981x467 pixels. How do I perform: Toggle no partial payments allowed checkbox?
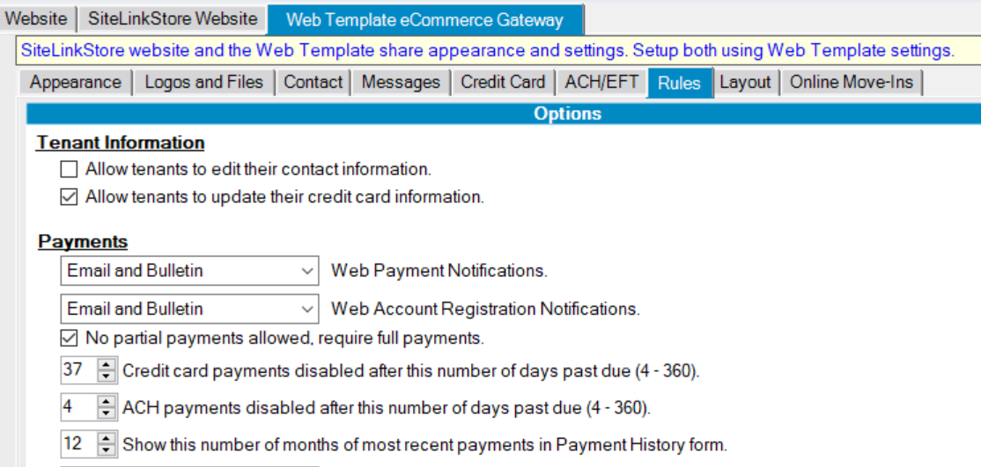coord(69,339)
